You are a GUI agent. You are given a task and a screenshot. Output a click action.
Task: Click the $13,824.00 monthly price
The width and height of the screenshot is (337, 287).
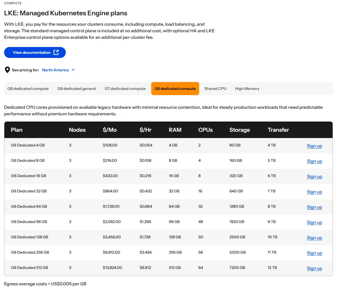(112, 268)
